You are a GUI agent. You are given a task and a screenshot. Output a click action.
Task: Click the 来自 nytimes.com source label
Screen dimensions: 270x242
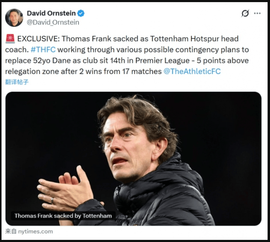click(x=29, y=231)
